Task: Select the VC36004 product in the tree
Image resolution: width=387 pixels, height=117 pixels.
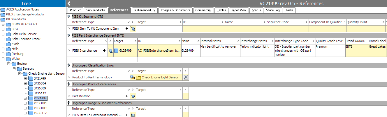Action: [40, 103]
